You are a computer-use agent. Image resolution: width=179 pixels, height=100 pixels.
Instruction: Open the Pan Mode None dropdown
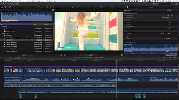[x=168, y=39]
